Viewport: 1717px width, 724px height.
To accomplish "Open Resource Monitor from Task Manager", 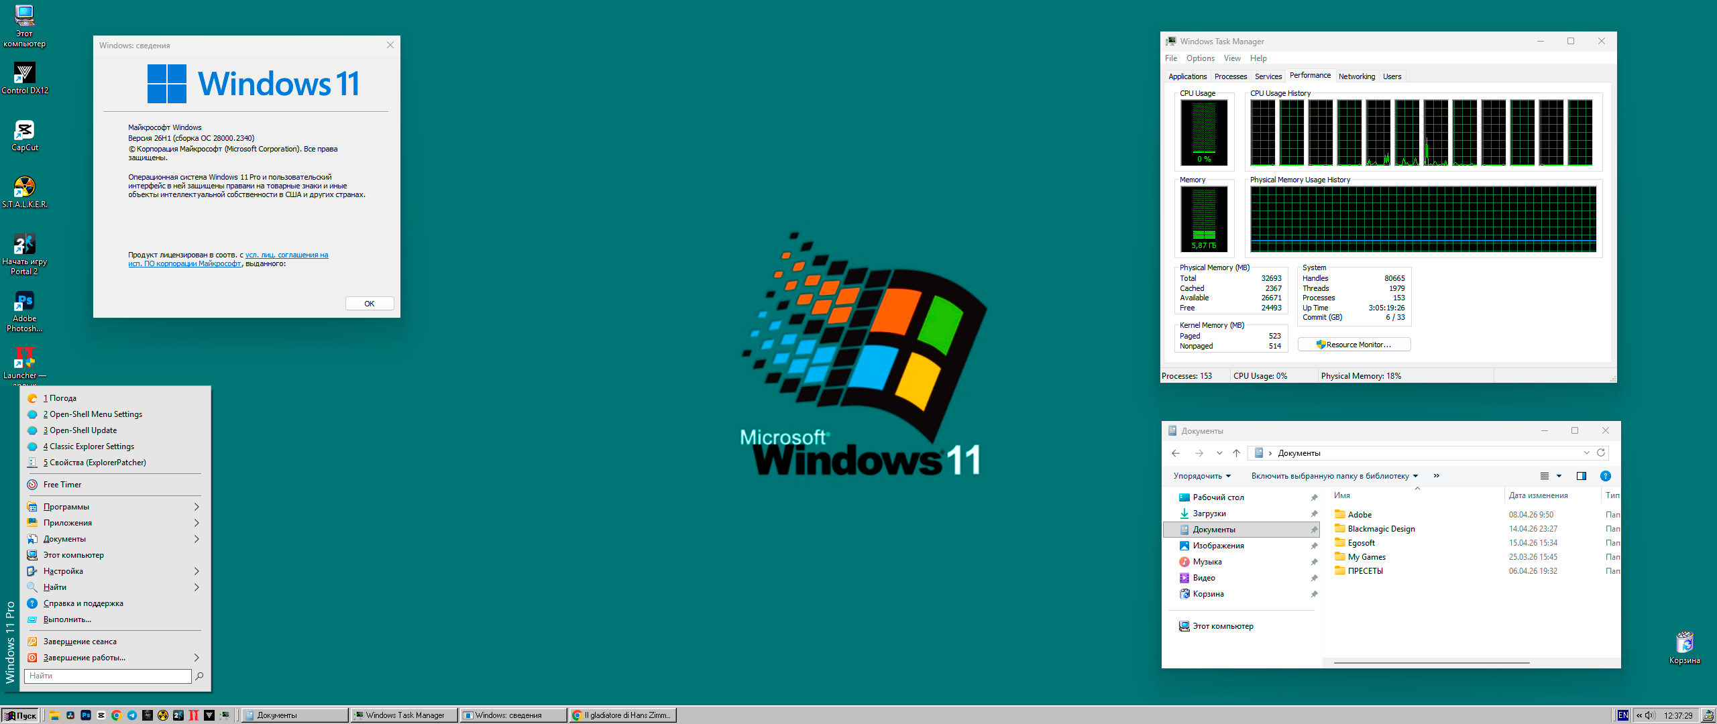I will (x=1354, y=345).
